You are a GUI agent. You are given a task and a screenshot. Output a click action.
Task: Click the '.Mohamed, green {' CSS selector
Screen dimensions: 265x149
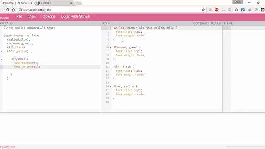coord(127,47)
